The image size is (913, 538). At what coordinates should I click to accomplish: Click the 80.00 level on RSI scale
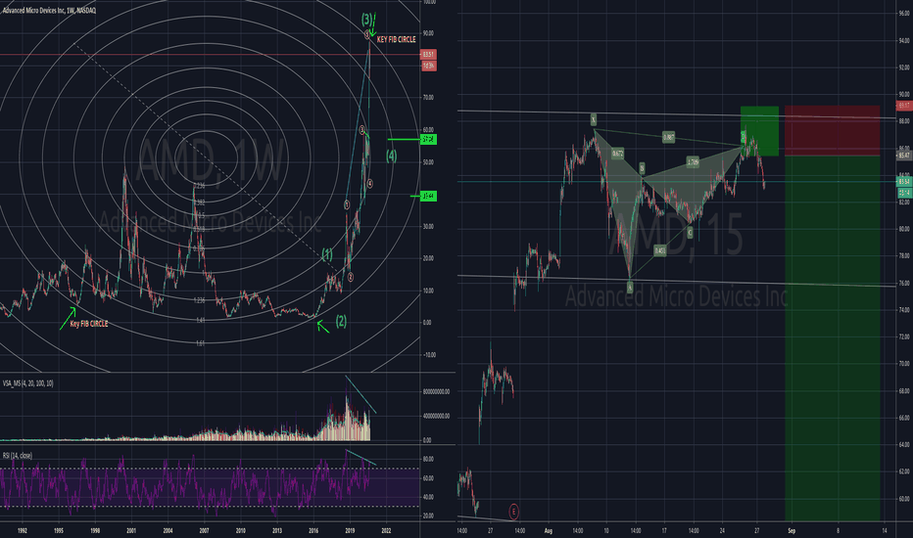click(x=427, y=460)
